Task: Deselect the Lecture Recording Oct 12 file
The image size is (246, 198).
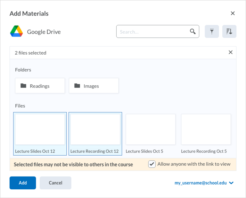Action: (x=95, y=134)
